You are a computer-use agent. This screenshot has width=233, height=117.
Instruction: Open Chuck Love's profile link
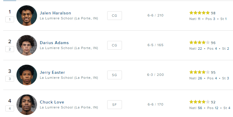pos(52,102)
